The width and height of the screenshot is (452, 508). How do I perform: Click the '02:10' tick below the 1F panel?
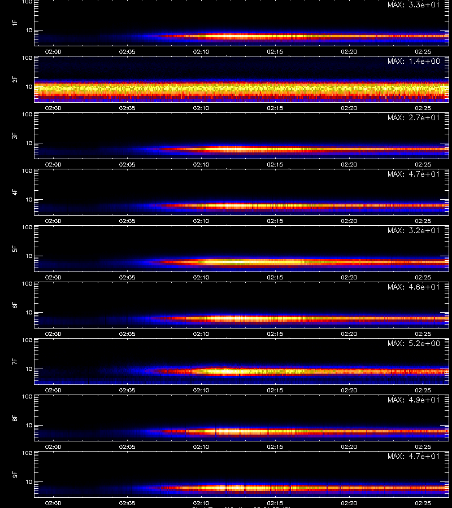201,52
